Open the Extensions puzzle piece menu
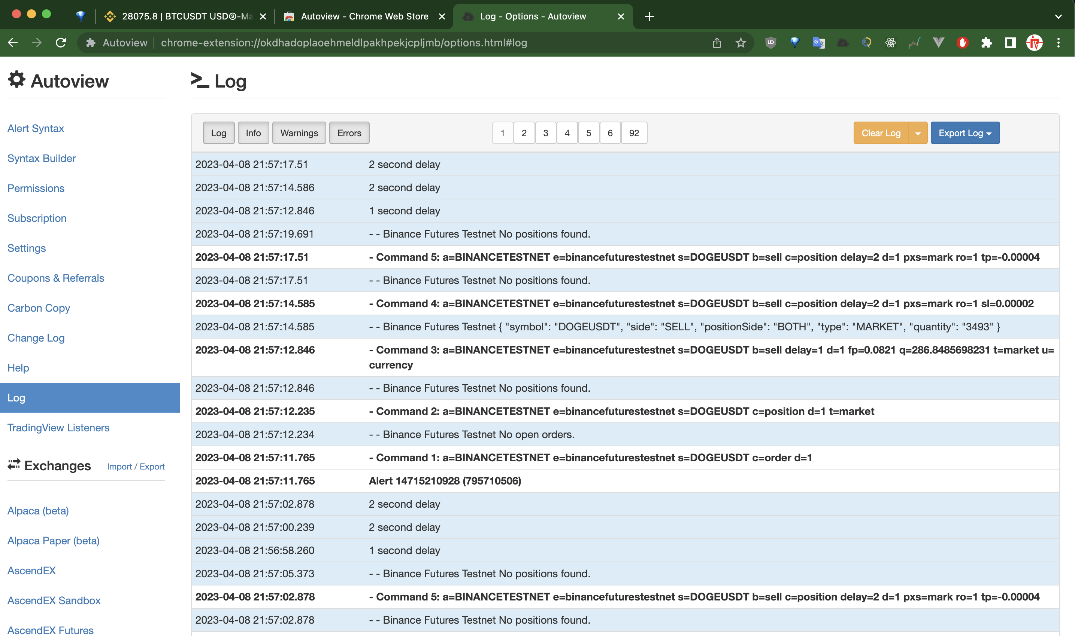Image resolution: width=1075 pixels, height=636 pixels. click(986, 42)
